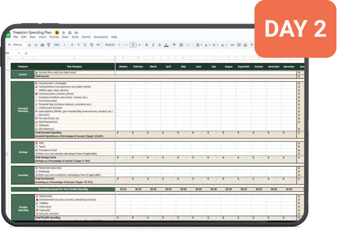
Task: Open the Data menu
Action: click(x=65, y=37)
